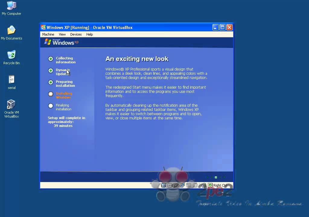Maximize the VirtualBox window
The width and height of the screenshot is (309, 217).
pyautogui.click(x=222, y=27)
